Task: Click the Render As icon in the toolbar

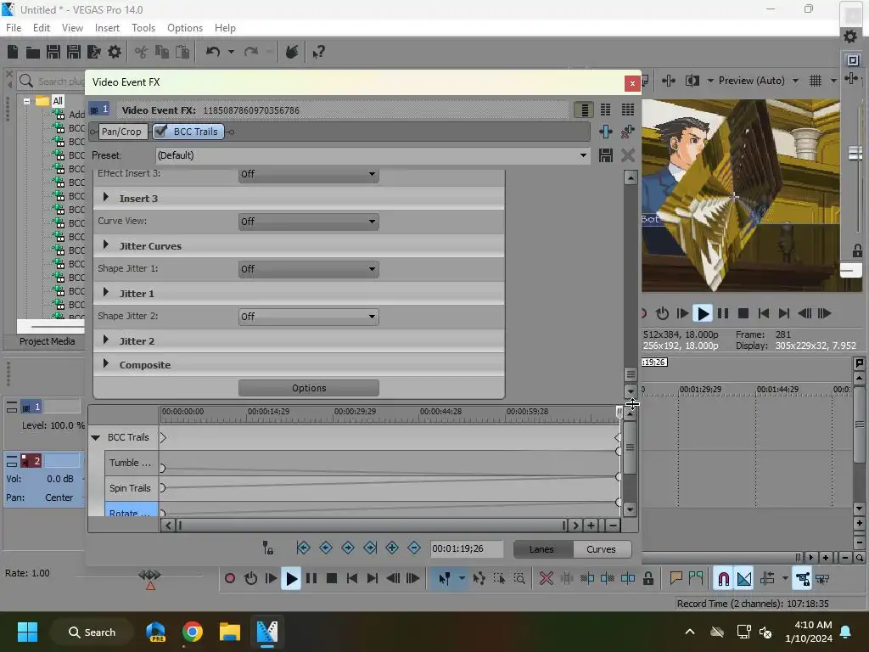Action: click(93, 52)
